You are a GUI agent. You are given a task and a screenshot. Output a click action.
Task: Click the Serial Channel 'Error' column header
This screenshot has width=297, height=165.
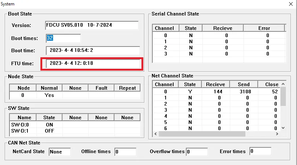coord(264,28)
